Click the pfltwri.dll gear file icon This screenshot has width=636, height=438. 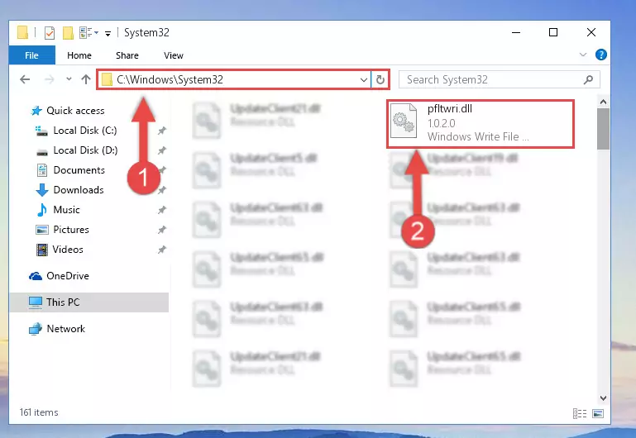(x=403, y=121)
